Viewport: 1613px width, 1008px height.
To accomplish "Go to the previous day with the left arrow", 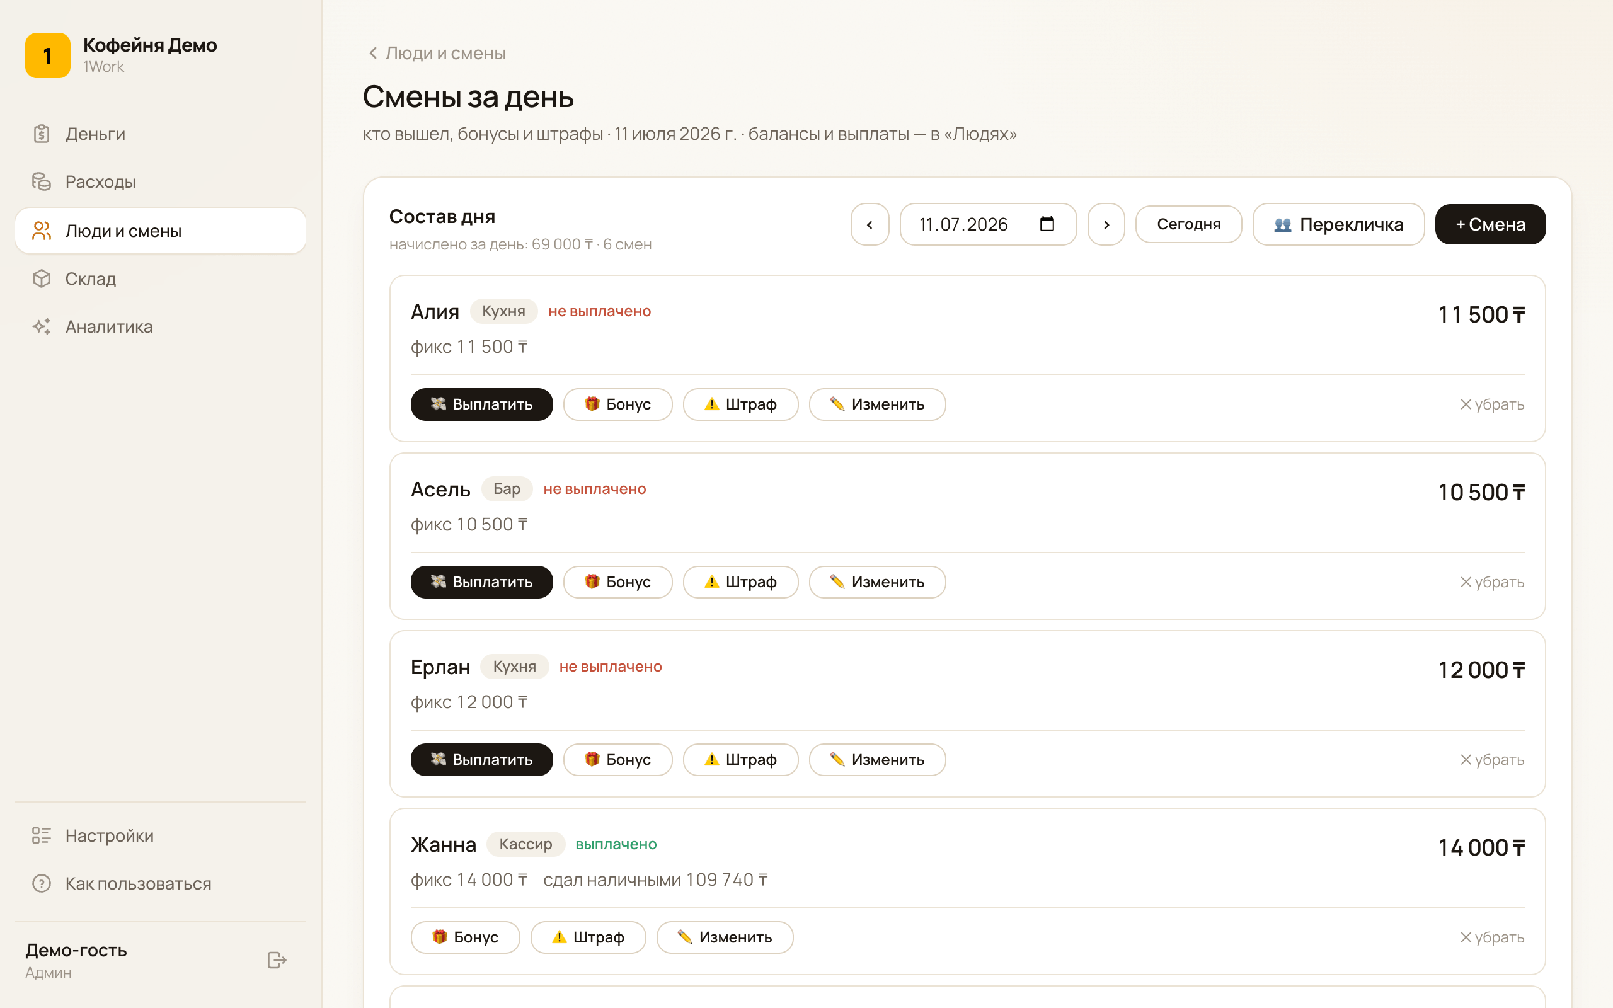I will [870, 225].
